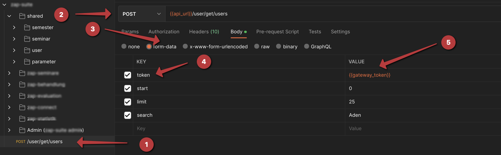The height and width of the screenshot is (155, 501).
Task: Click the request URL field
Action: pos(333,14)
